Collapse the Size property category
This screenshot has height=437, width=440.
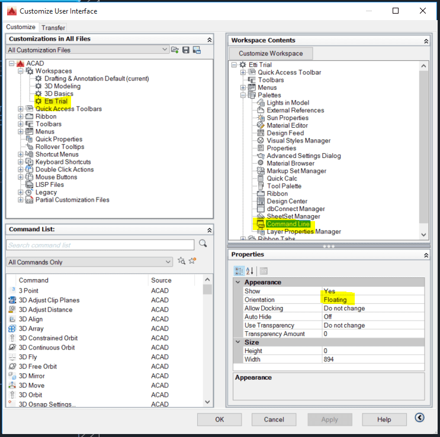(238, 342)
